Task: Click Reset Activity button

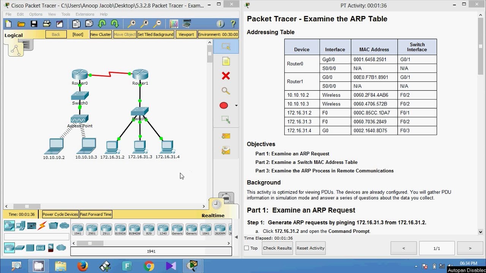Action: click(311, 248)
